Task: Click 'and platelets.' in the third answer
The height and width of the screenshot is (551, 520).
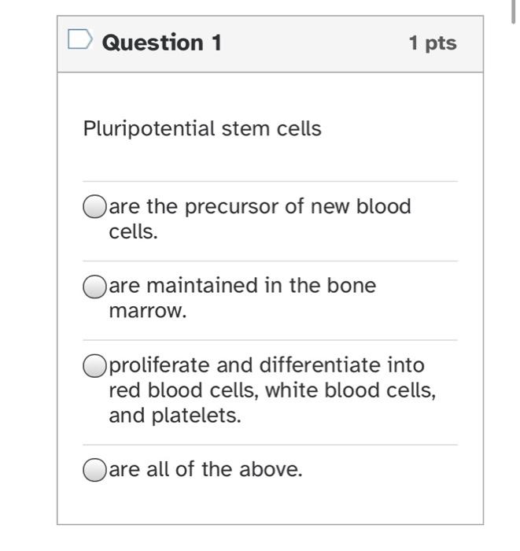Action: pos(175,416)
